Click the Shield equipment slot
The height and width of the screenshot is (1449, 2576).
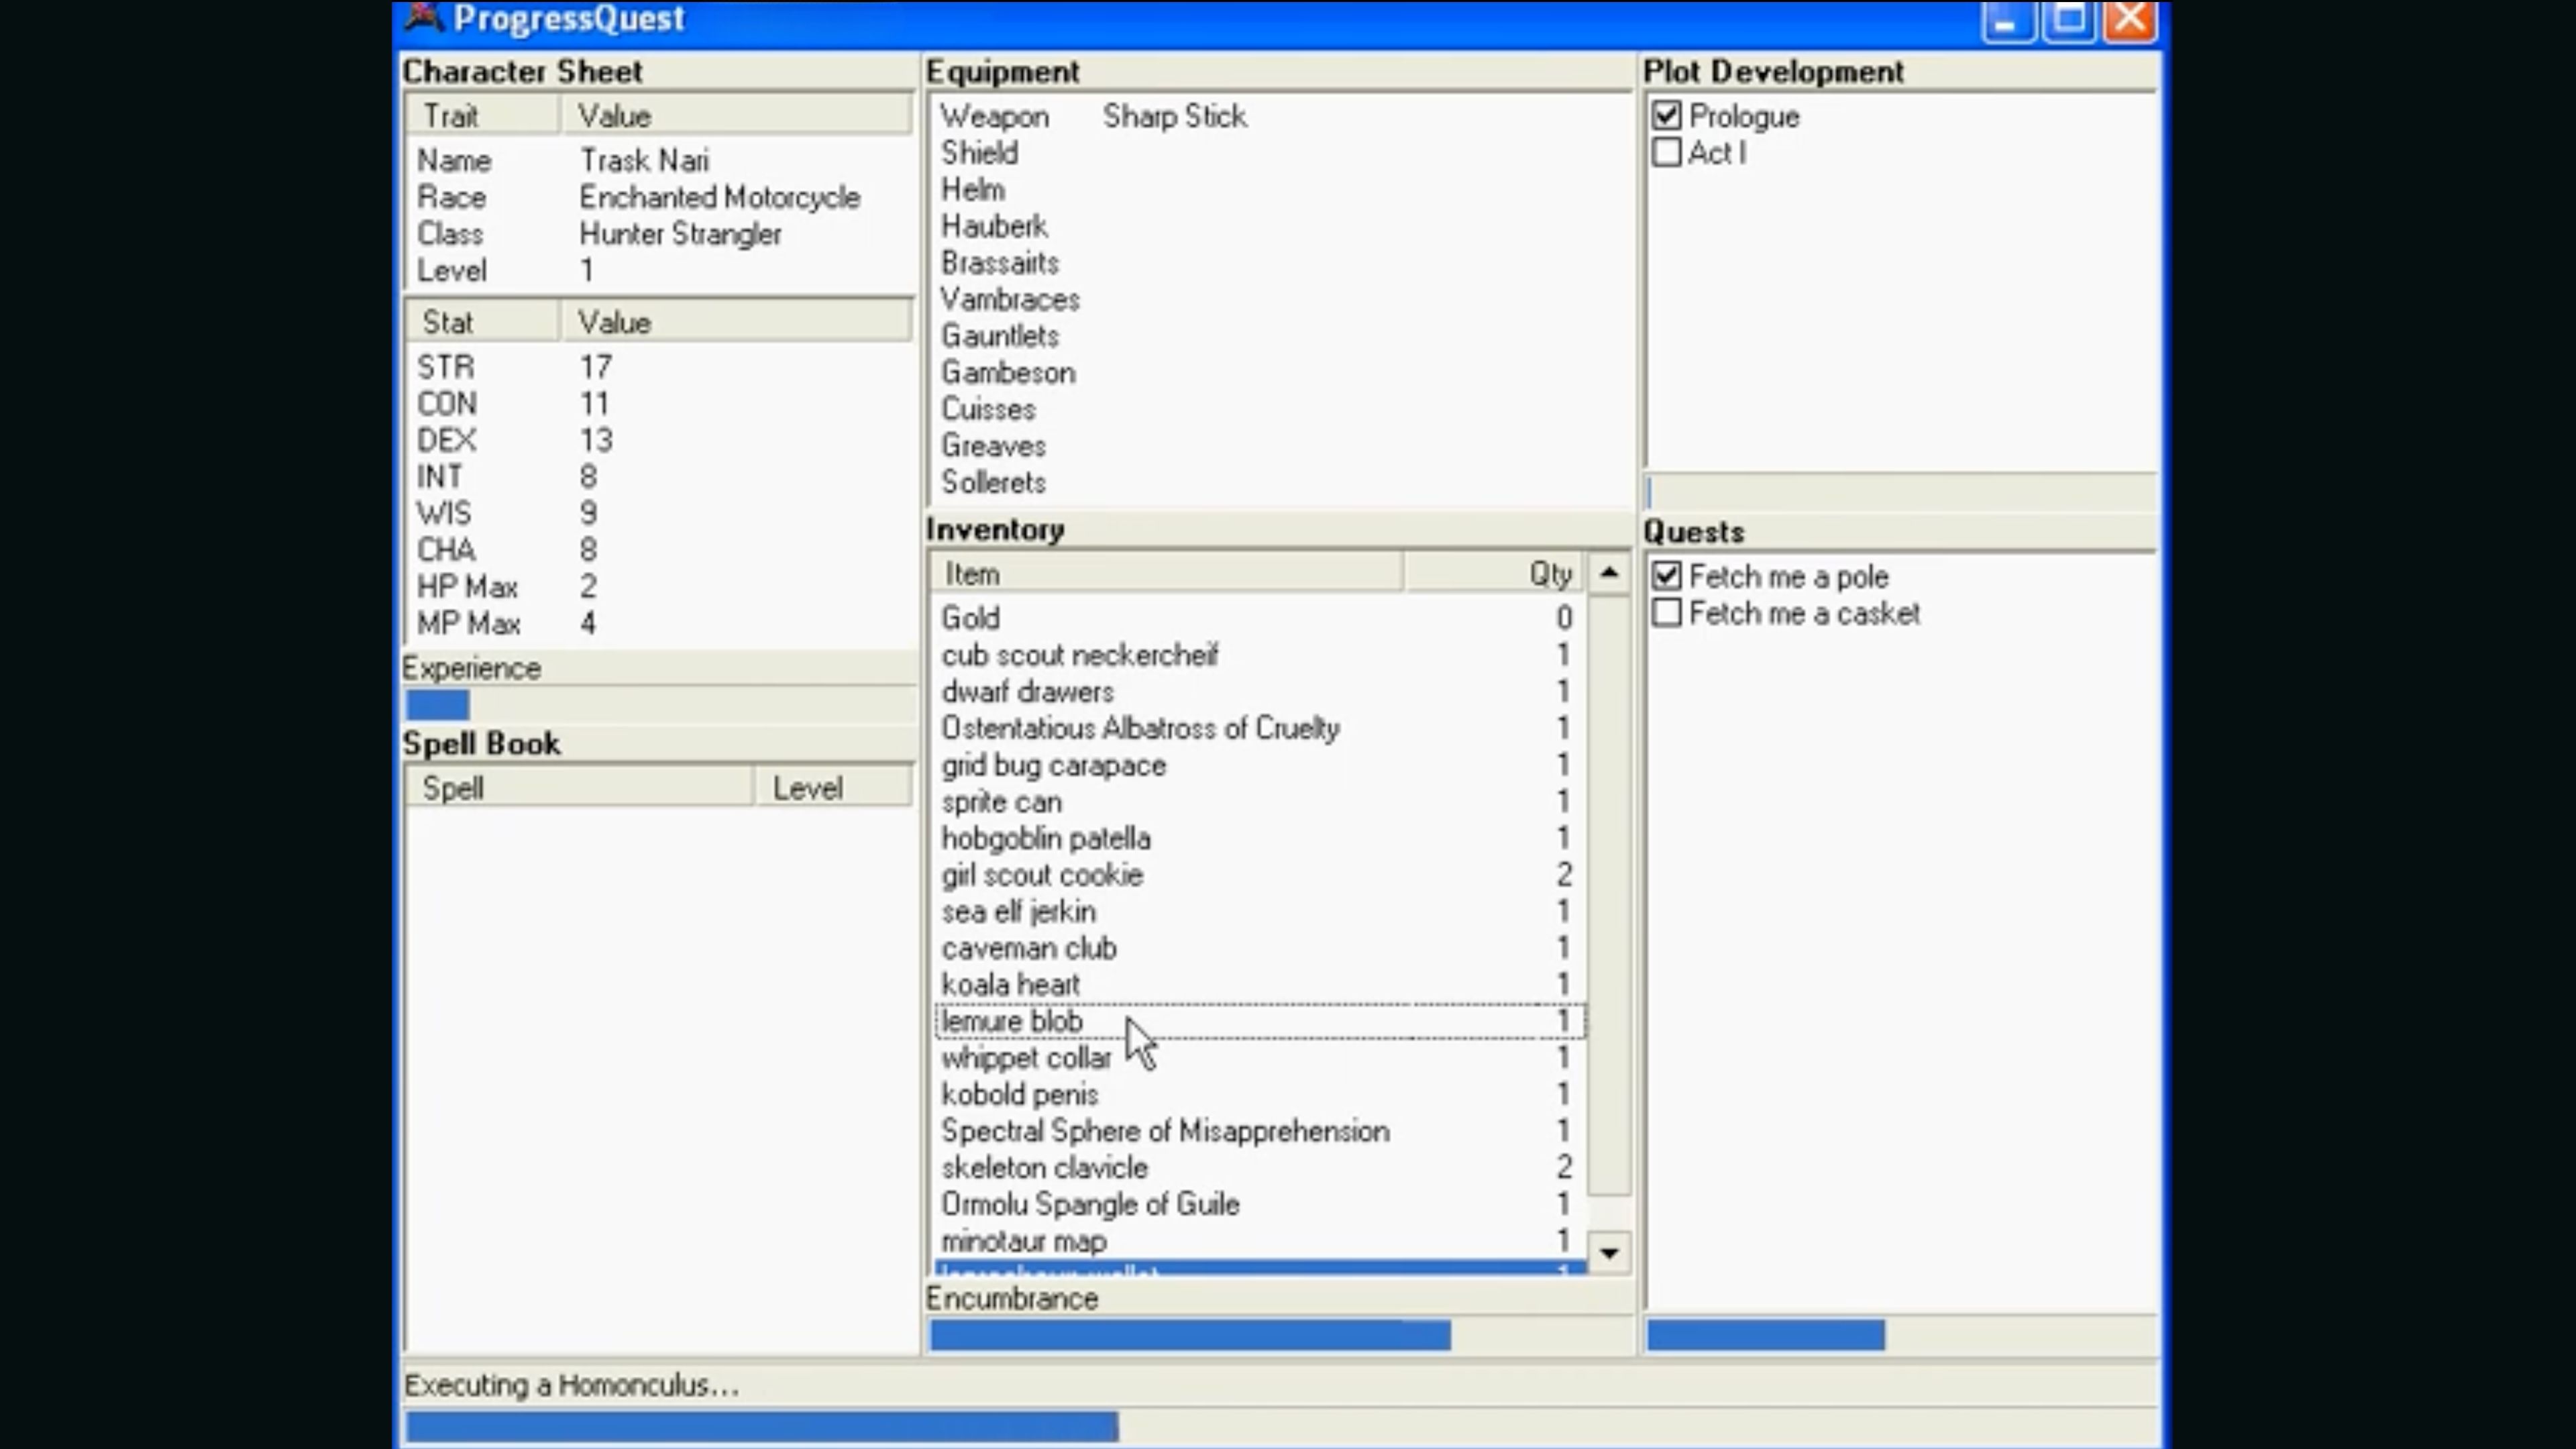[1280, 153]
